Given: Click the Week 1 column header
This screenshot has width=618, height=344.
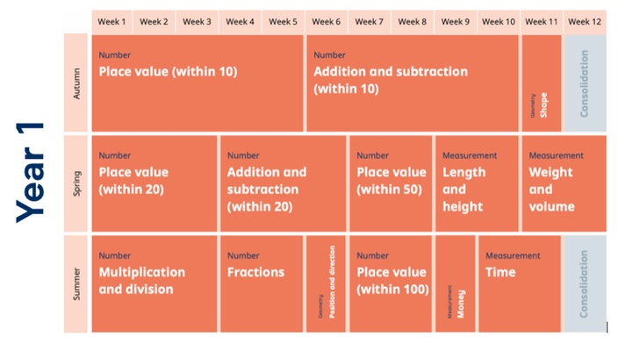Looking at the screenshot, I should [x=112, y=22].
